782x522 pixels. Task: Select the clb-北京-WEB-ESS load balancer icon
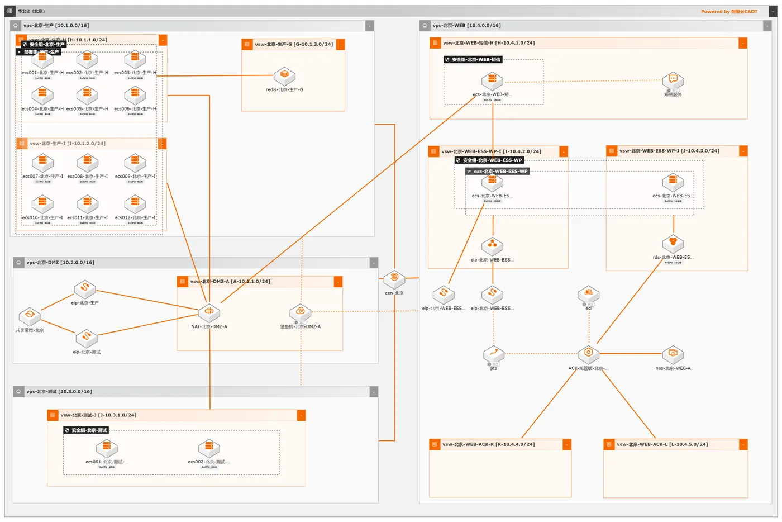point(493,246)
